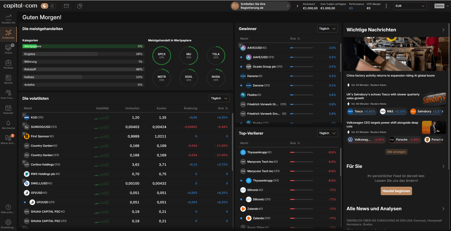Click the Die volatilsten table scrollbar

point(232,142)
